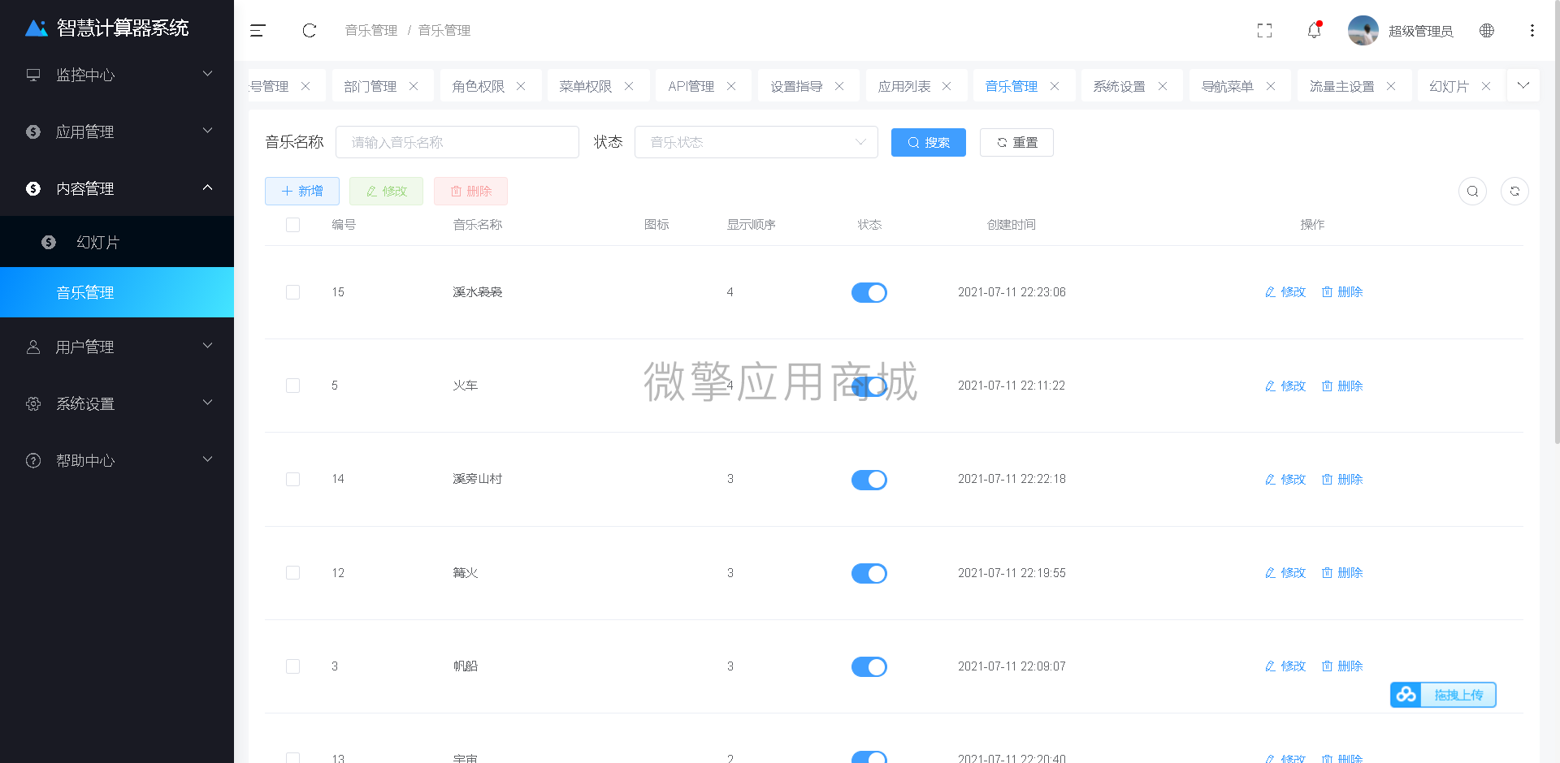
Task: Close the 流量主设置 tab
Action: pyautogui.click(x=1391, y=86)
